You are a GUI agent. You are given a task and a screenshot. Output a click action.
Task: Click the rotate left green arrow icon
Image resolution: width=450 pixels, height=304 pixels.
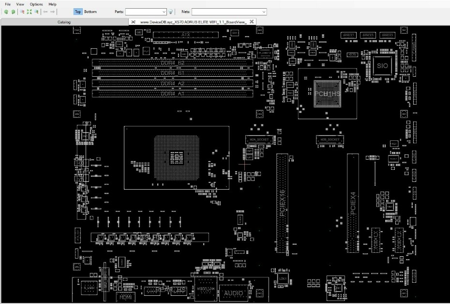tap(6, 12)
